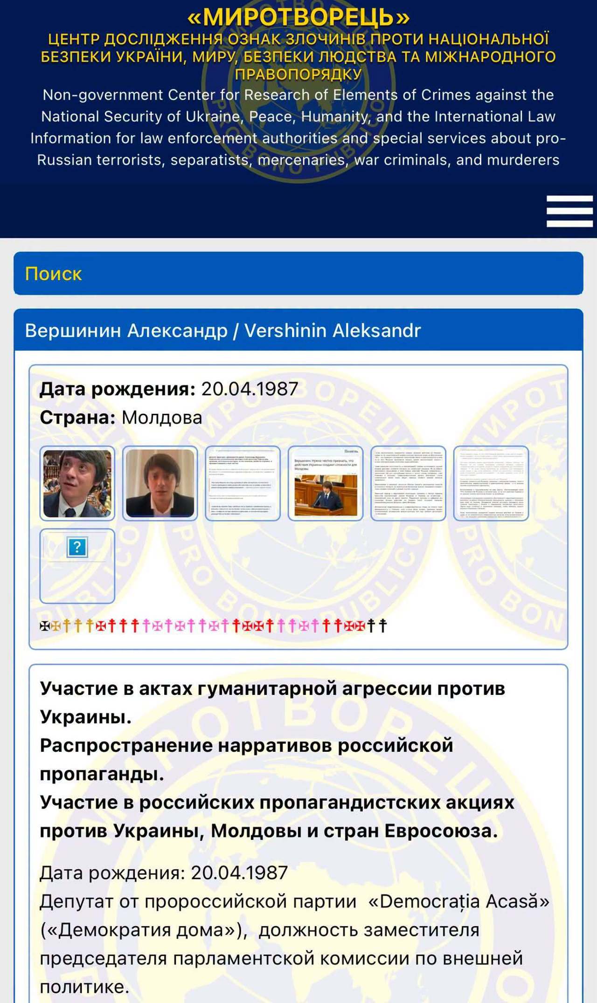Open fifth thumbnail with dense text page
The width and height of the screenshot is (597, 1003).
[x=409, y=483]
